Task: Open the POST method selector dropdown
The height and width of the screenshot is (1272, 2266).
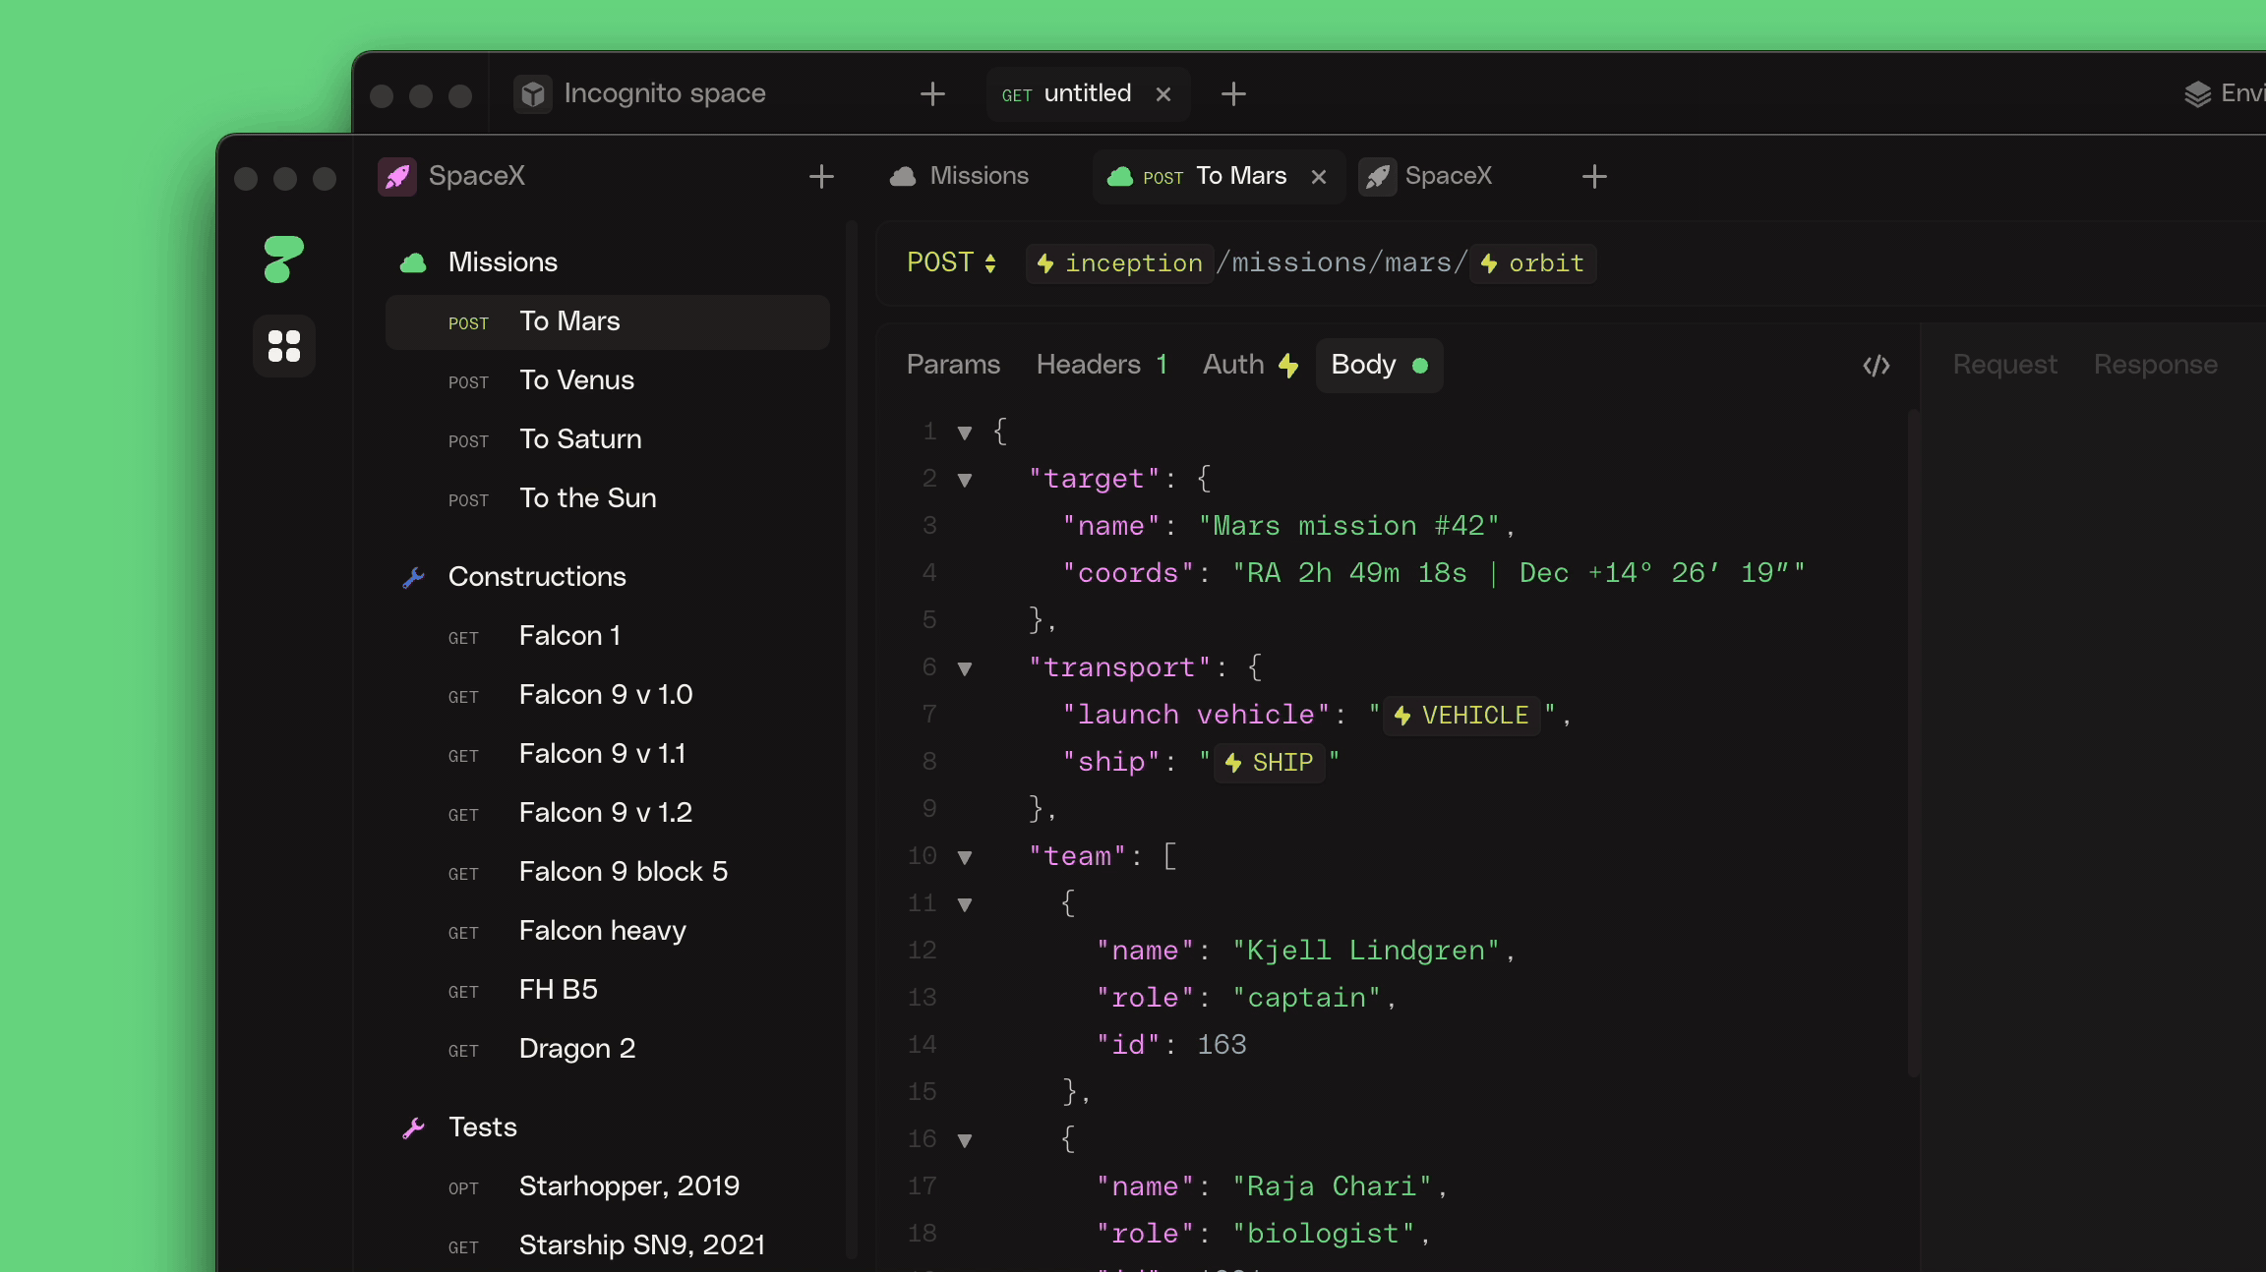Action: (x=951, y=263)
